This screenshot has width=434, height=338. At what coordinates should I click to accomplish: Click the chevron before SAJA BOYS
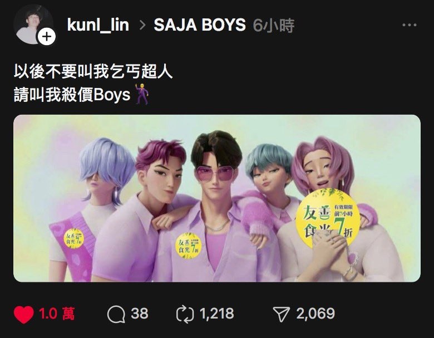click(142, 25)
